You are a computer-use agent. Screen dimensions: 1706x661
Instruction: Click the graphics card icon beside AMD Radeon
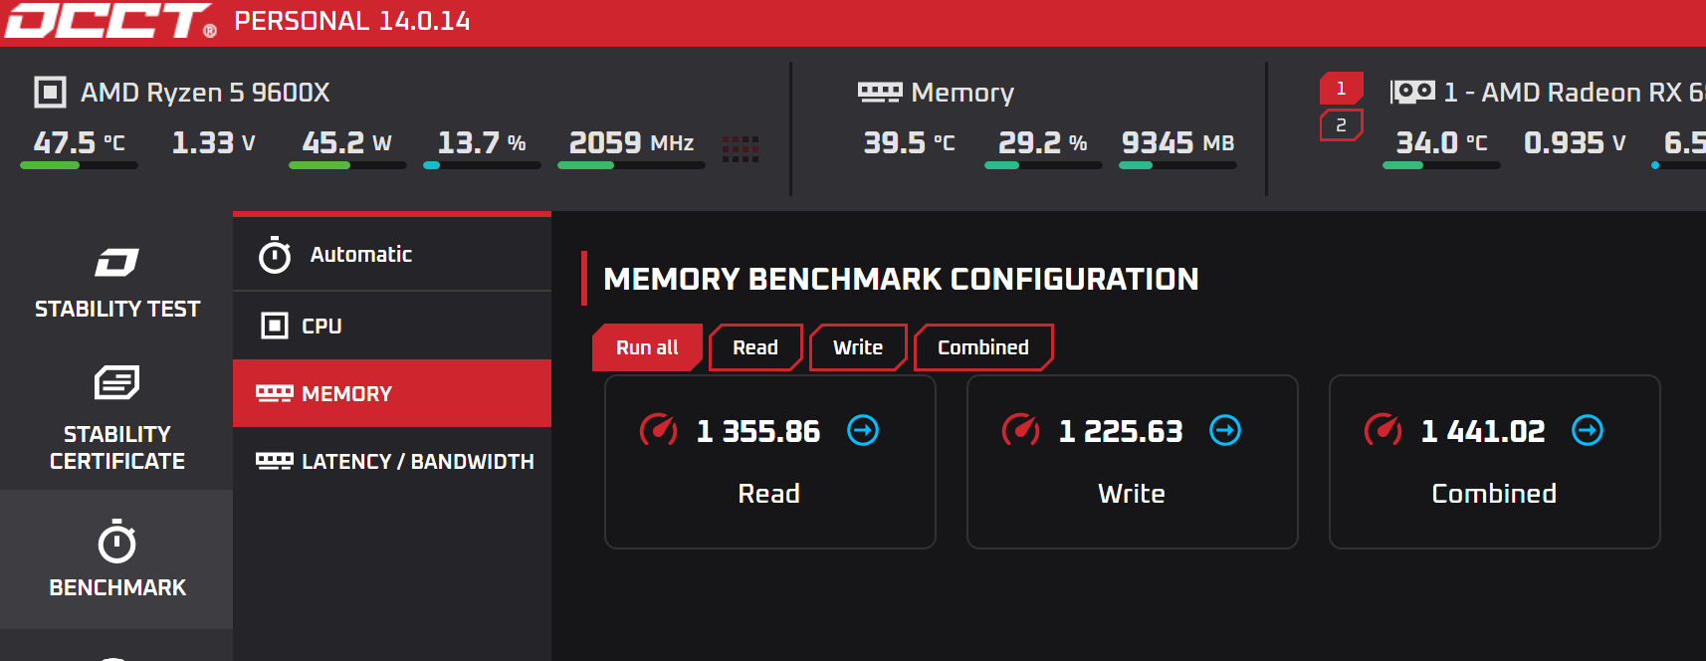pyautogui.click(x=1412, y=93)
